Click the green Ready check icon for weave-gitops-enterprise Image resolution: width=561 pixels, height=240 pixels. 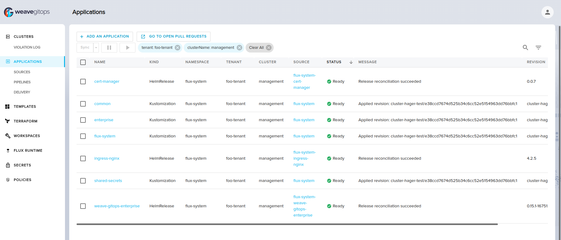click(x=329, y=206)
